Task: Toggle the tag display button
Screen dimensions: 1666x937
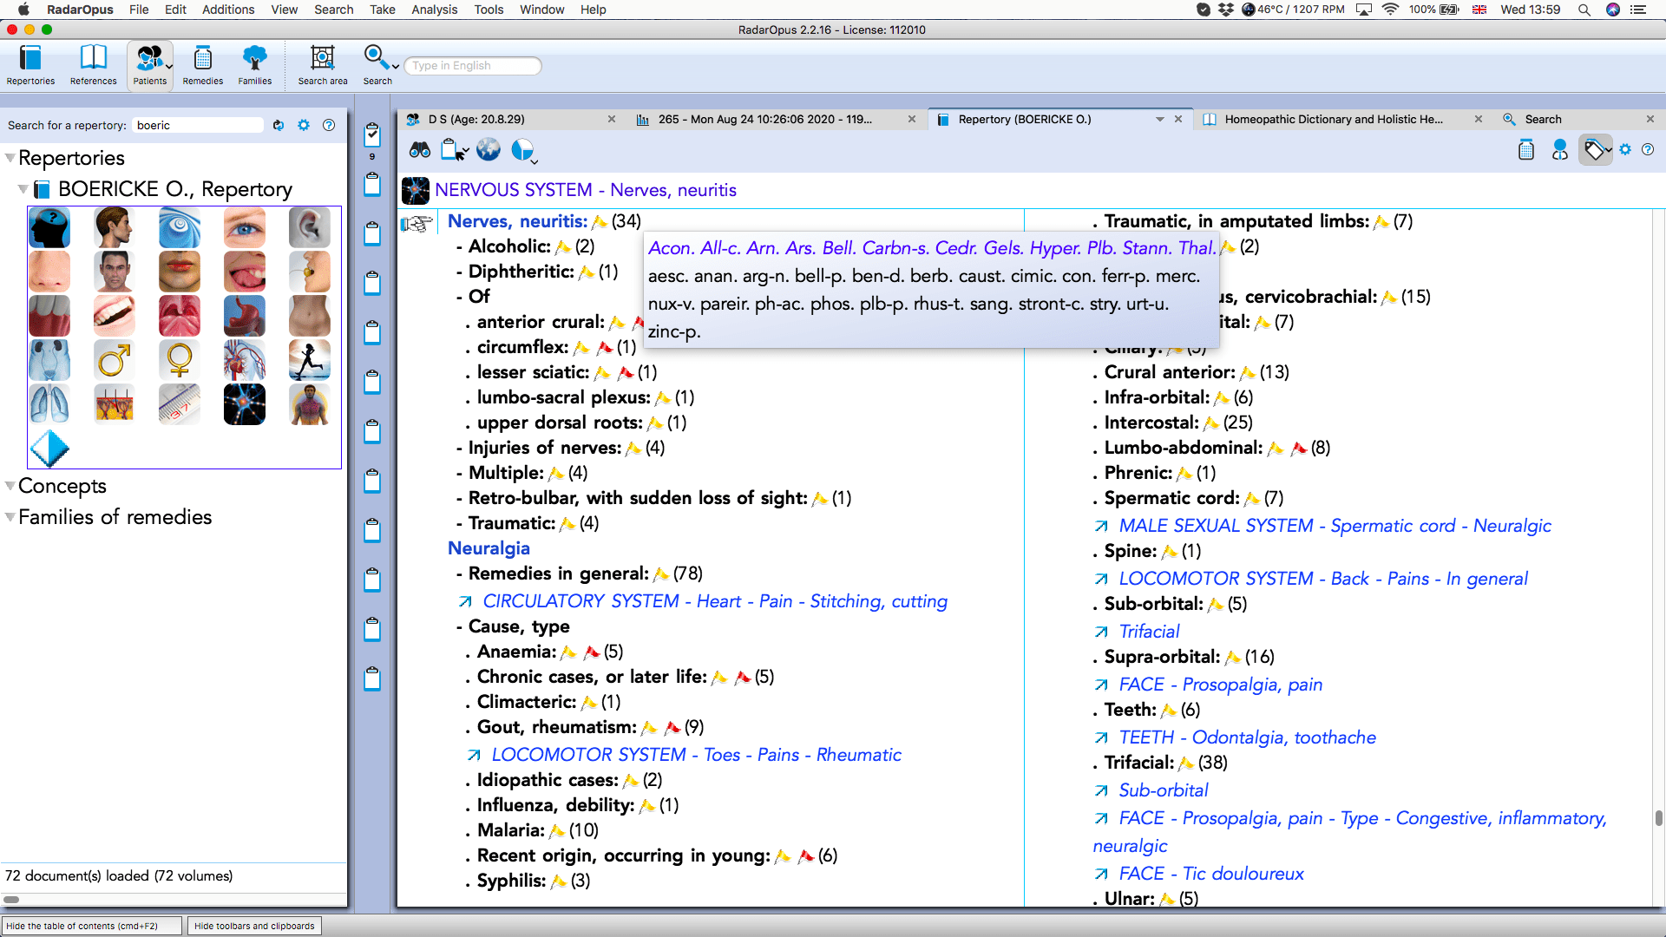Action: pyautogui.click(x=1595, y=150)
